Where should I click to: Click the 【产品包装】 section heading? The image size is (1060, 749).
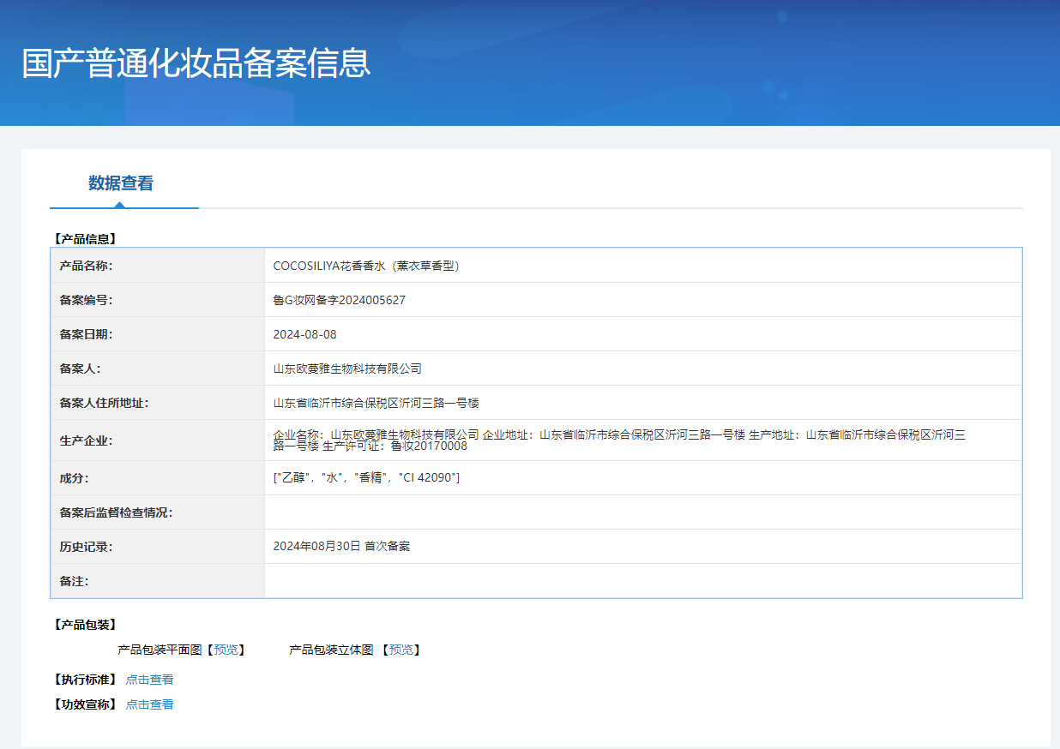83,625
